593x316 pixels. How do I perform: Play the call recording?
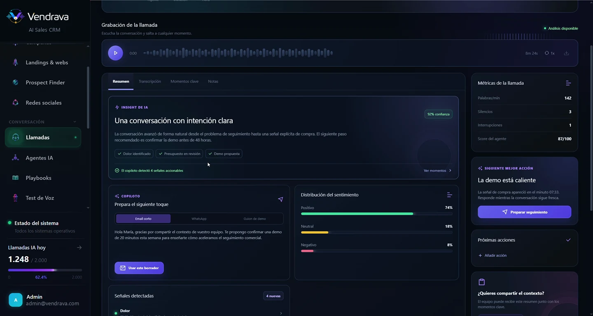click(x=115, y=53)
